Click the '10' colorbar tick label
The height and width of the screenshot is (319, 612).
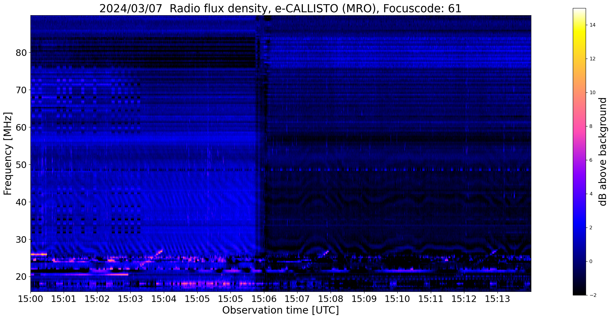[592, 93]
